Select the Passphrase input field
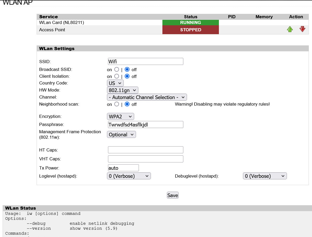Viewport: 312px width, 237px height. click(145, 124)
